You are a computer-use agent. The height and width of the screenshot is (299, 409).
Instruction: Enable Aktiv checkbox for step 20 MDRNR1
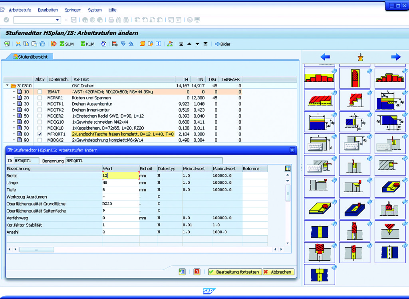point(40,98)
